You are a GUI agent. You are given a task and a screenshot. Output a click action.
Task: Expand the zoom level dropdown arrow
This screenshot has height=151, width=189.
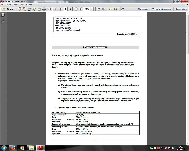click(x=92, y=9)
